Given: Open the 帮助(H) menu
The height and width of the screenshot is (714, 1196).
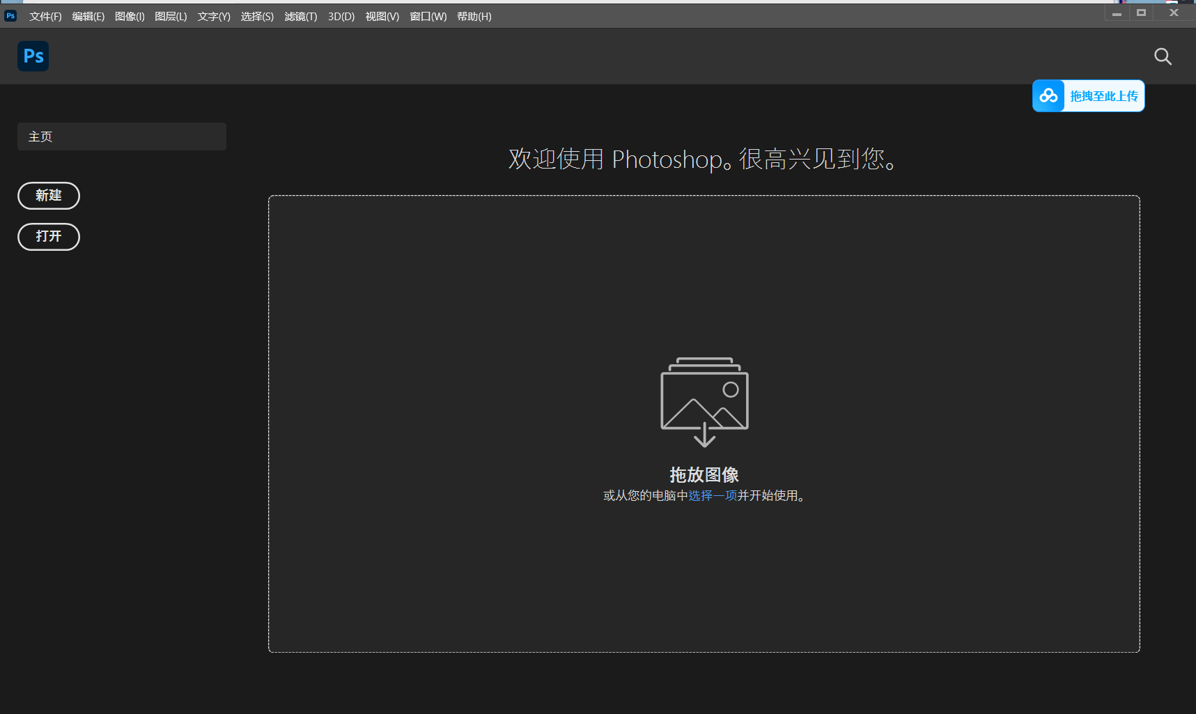Looking at the screenshot, I should pyautogui.click(x=474, y=16).
